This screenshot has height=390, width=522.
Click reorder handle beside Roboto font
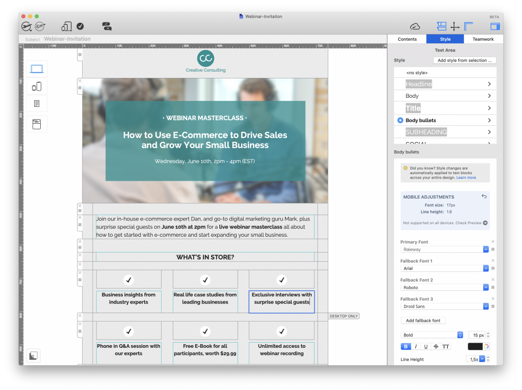click(493, 287)
